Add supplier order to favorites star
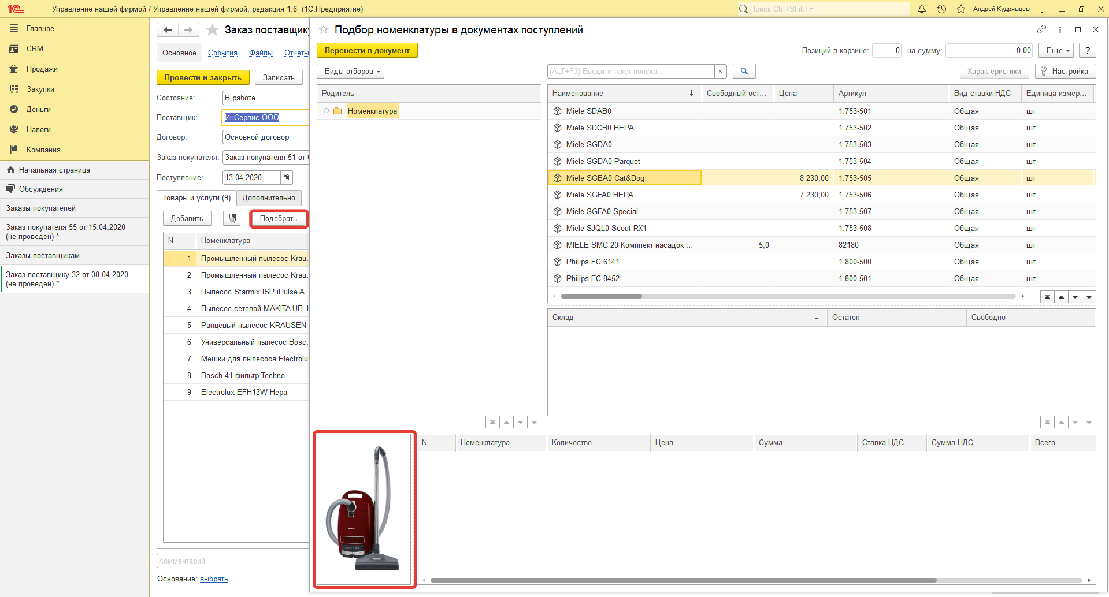 (x=213, y=29)
